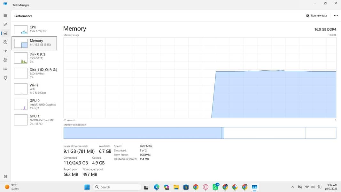The height and width of the screenshot is (192, 341).
Task: Click the "9.1 GB (781 MB)" in-use value
Action: point(79,151)
